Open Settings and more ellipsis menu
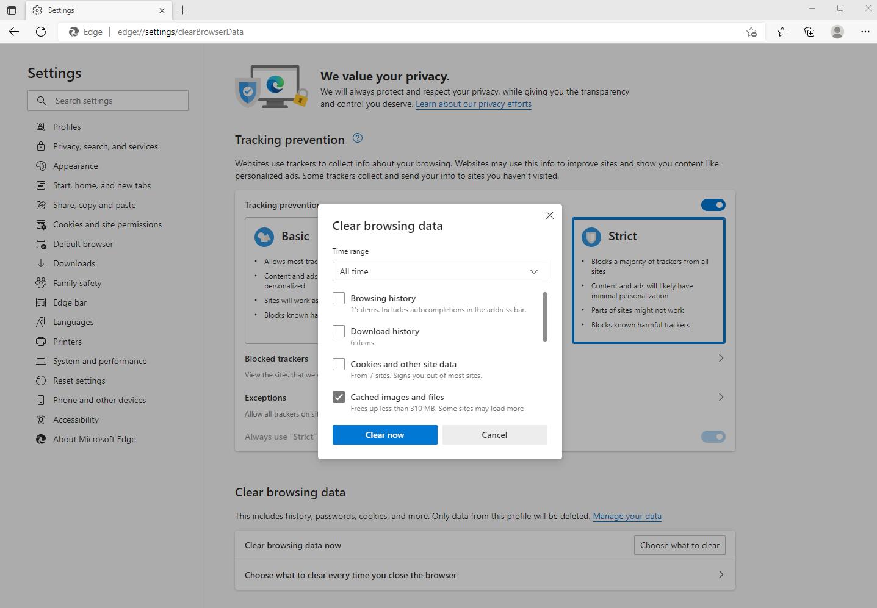This screenshot has width=877, height=608. [x=865, y=32]
